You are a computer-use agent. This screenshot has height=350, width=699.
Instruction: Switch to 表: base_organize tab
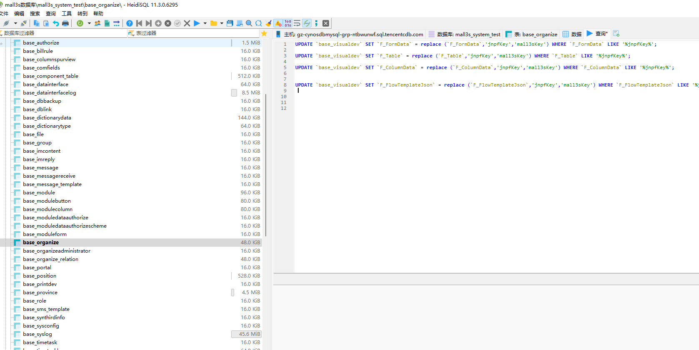point(532,34)
